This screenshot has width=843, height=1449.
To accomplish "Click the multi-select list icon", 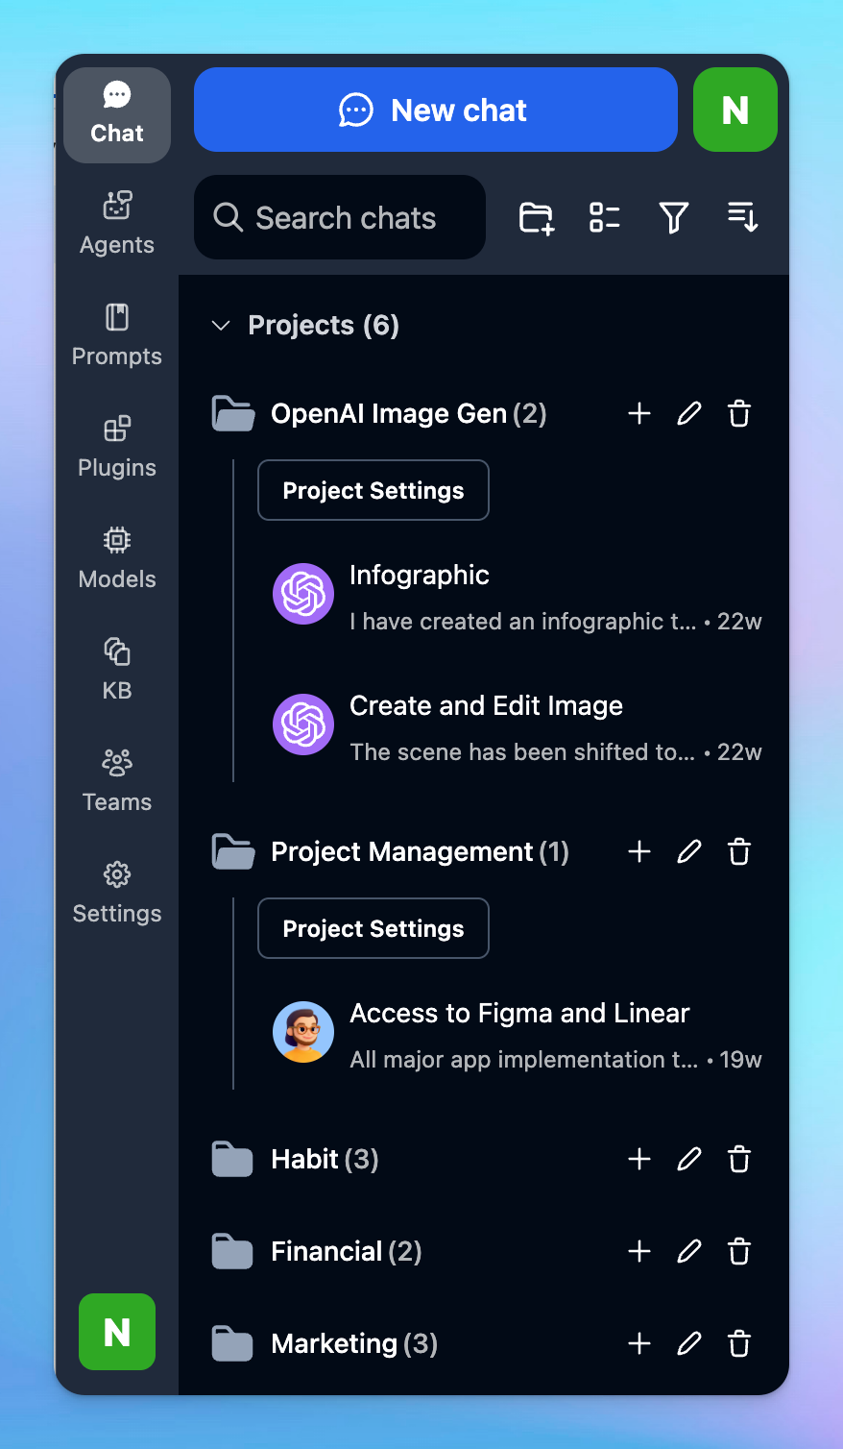I will [x=605, y=218].
